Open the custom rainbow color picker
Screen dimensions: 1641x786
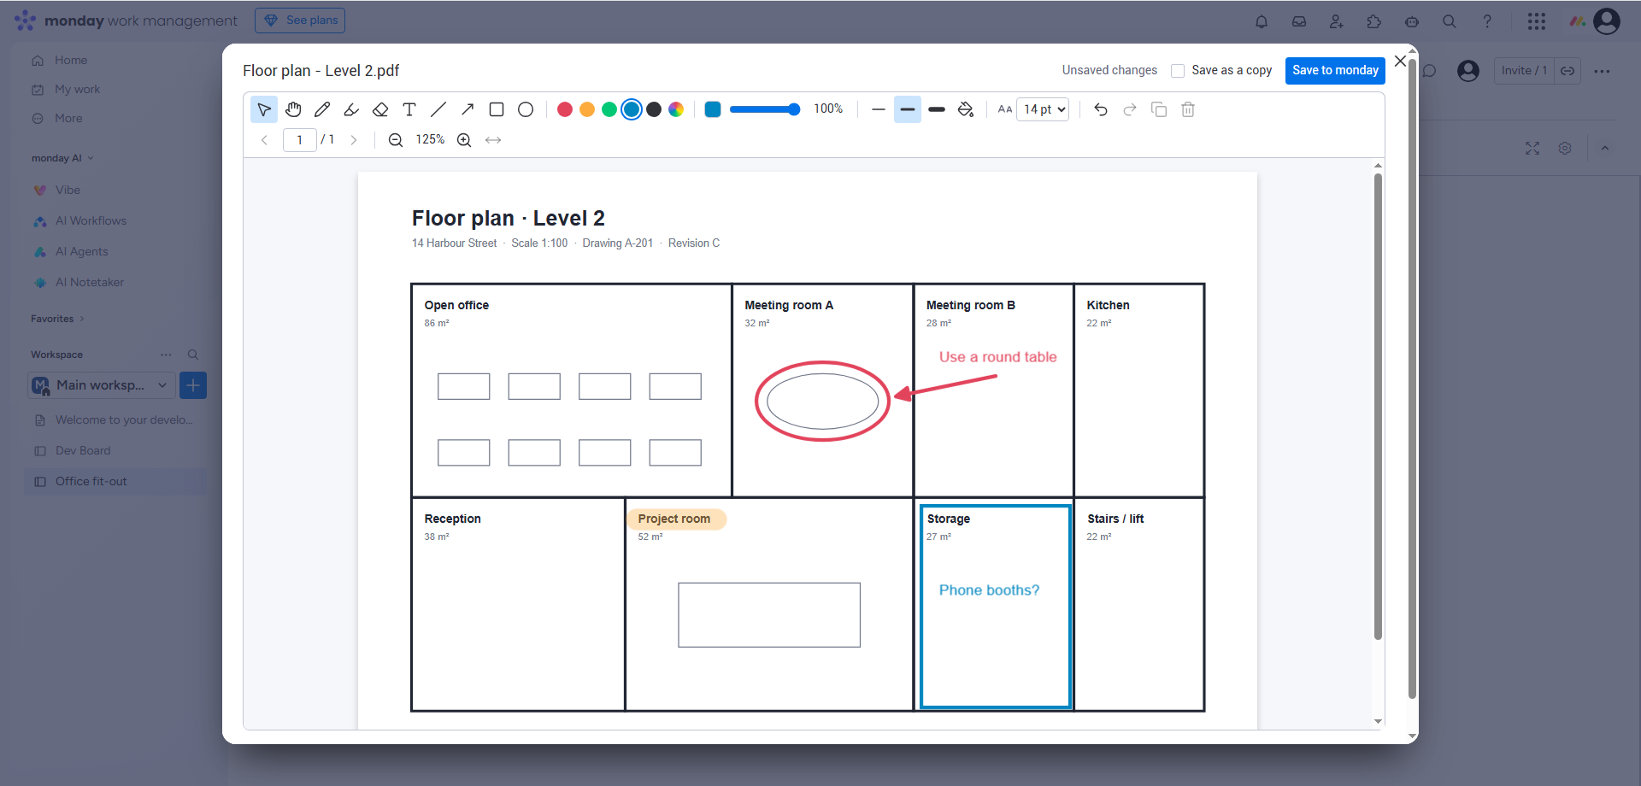pyautogui.click(x=676, y=109)
